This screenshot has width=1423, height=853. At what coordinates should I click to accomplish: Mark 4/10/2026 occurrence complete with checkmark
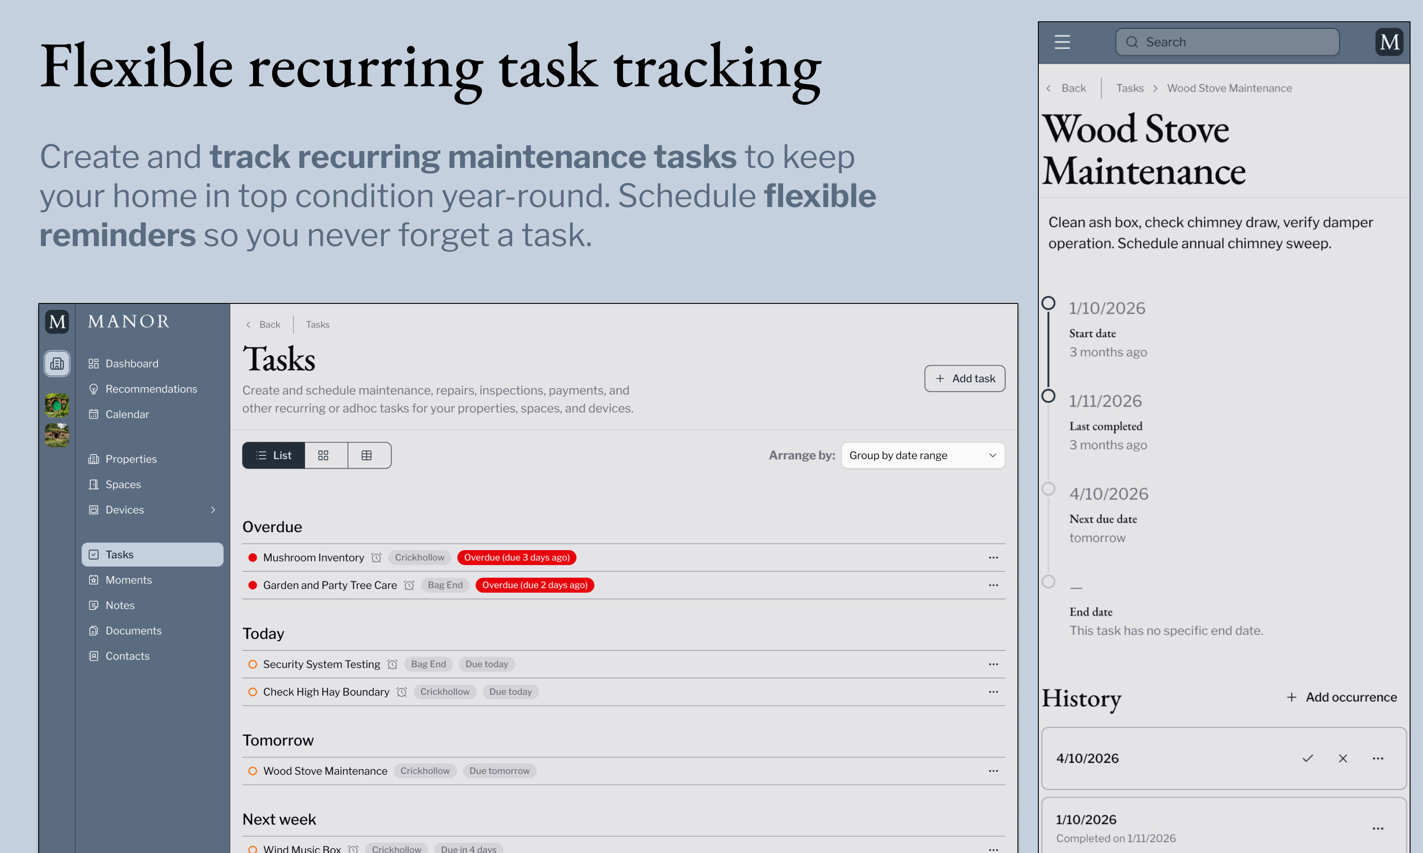coord(1307,758)
